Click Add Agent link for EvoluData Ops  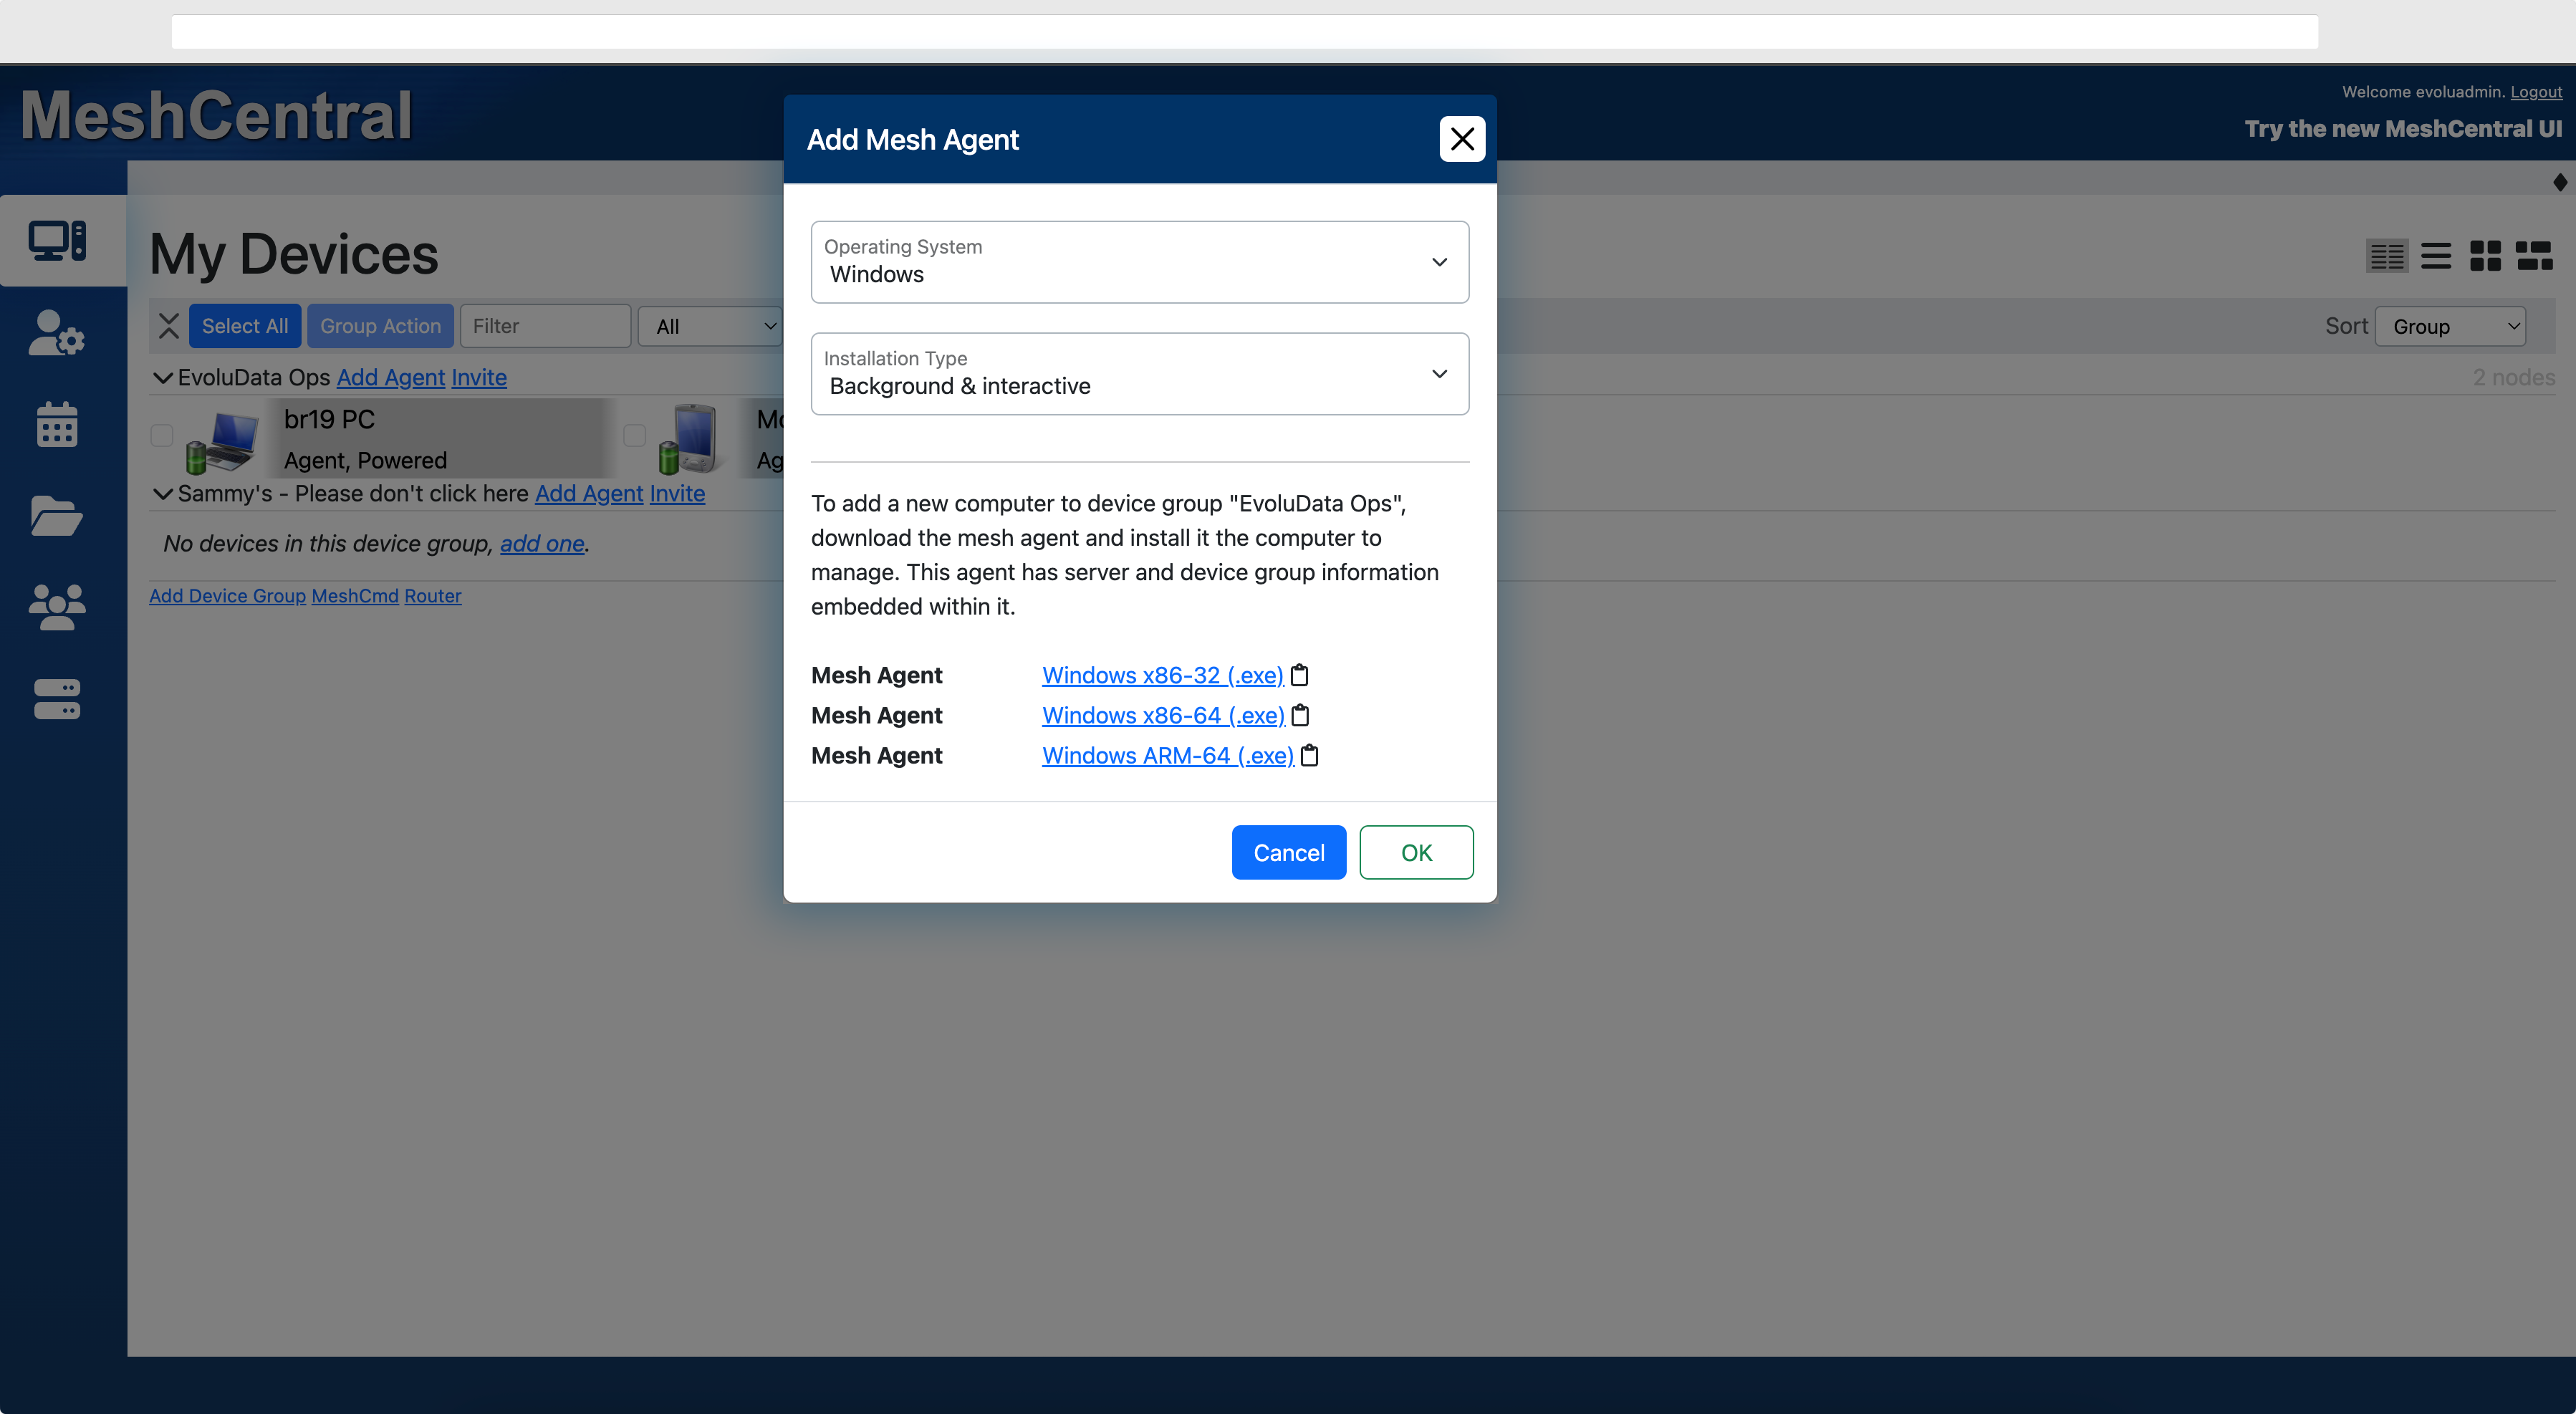click(x=391, y=378)
